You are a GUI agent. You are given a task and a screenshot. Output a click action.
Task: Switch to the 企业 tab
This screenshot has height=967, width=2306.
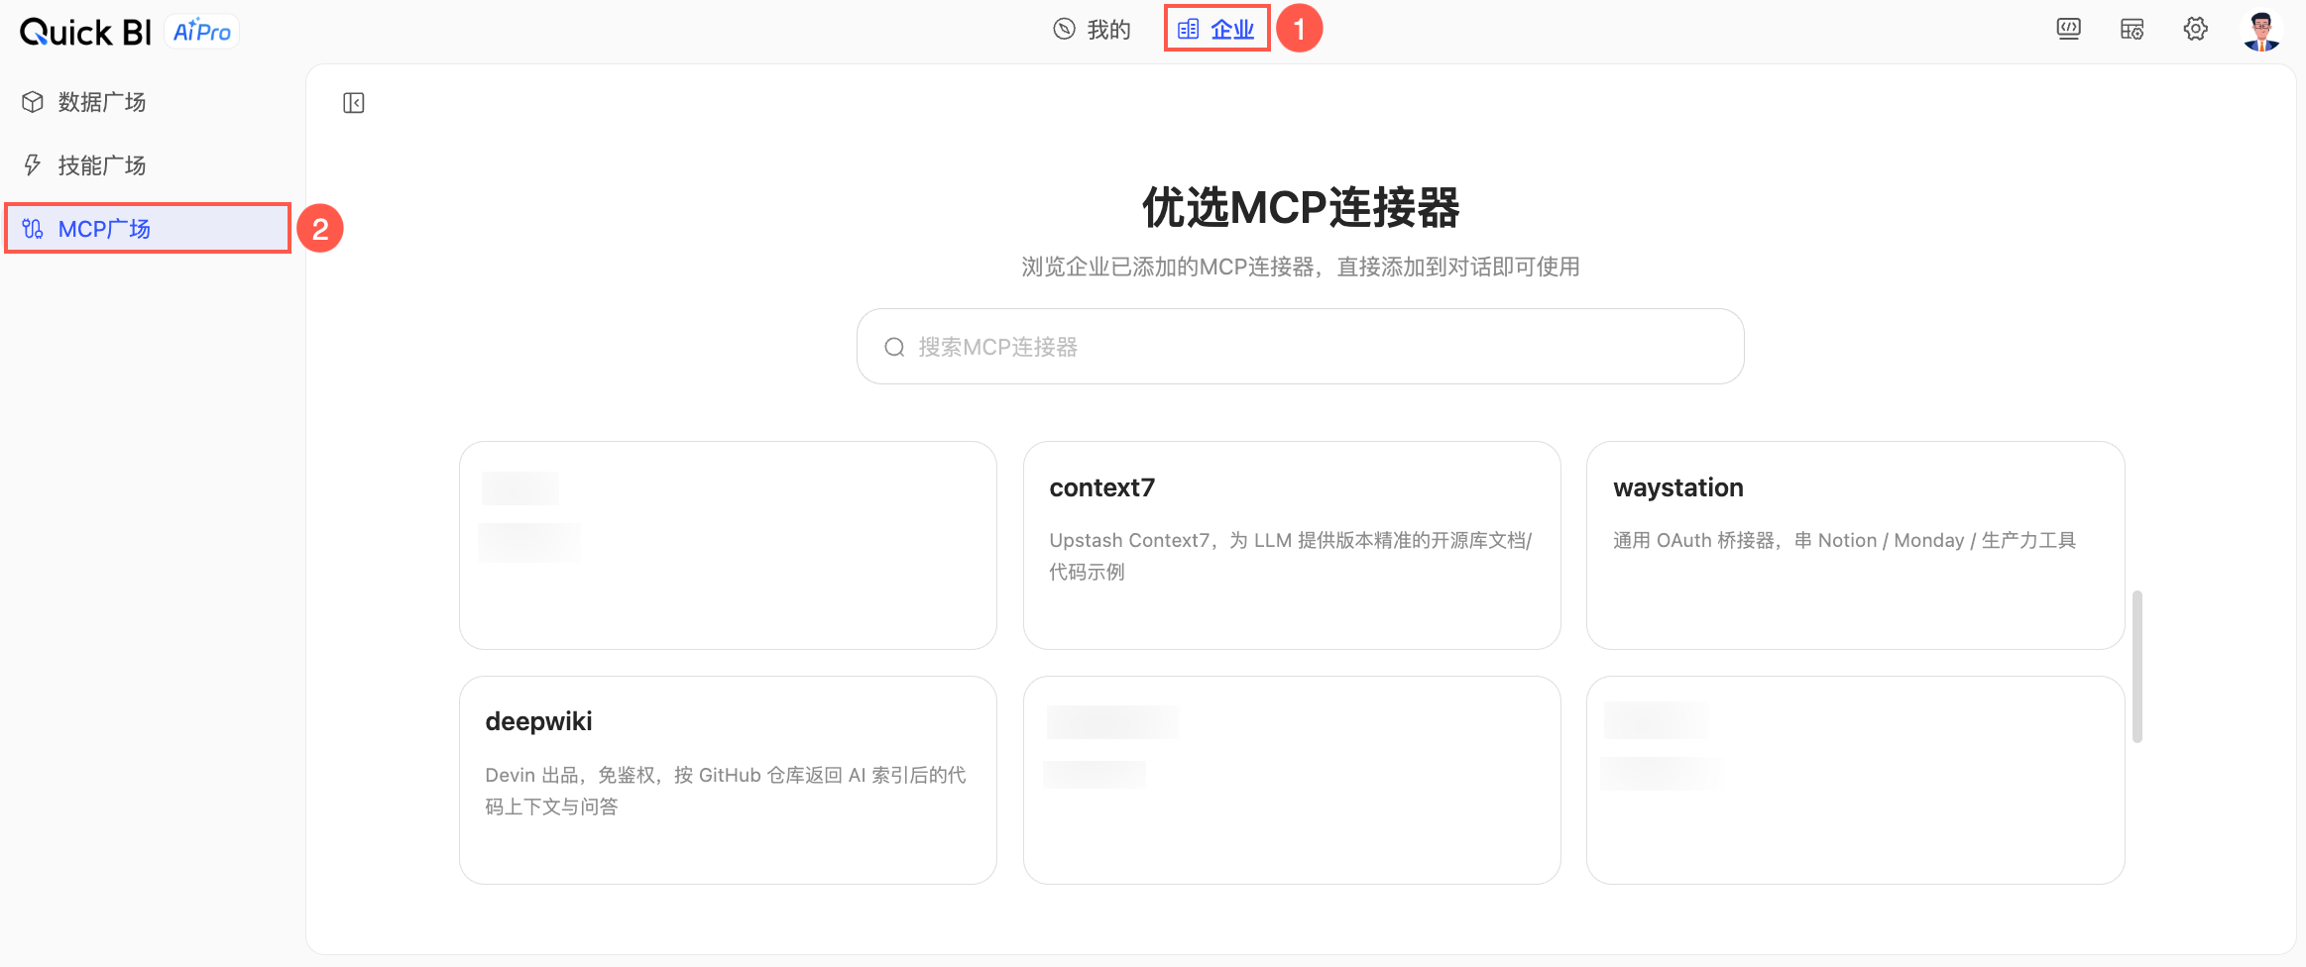coord(1216,30)
